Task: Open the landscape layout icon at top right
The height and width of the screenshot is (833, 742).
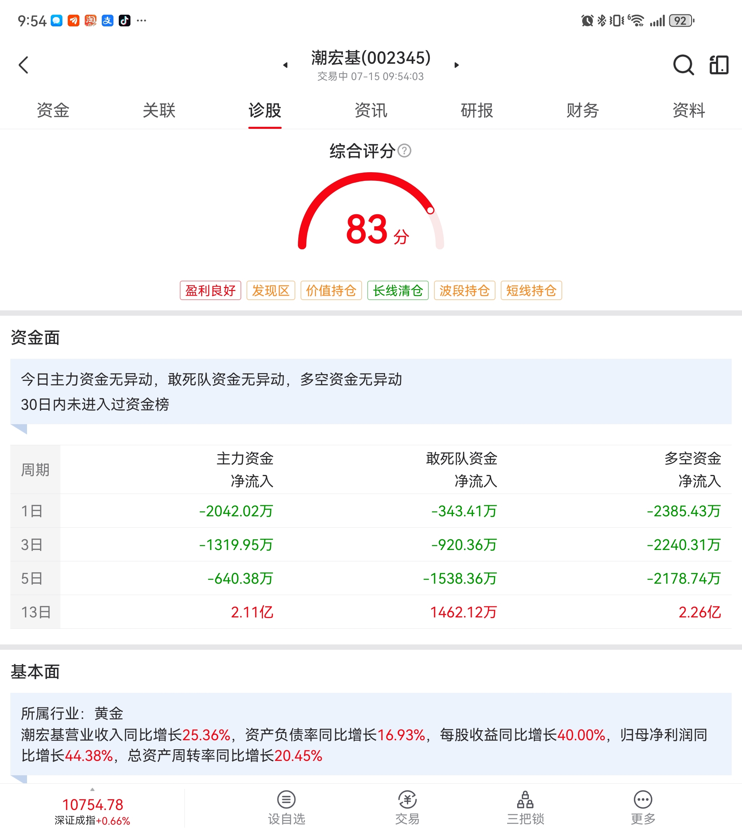Action: 719,65
